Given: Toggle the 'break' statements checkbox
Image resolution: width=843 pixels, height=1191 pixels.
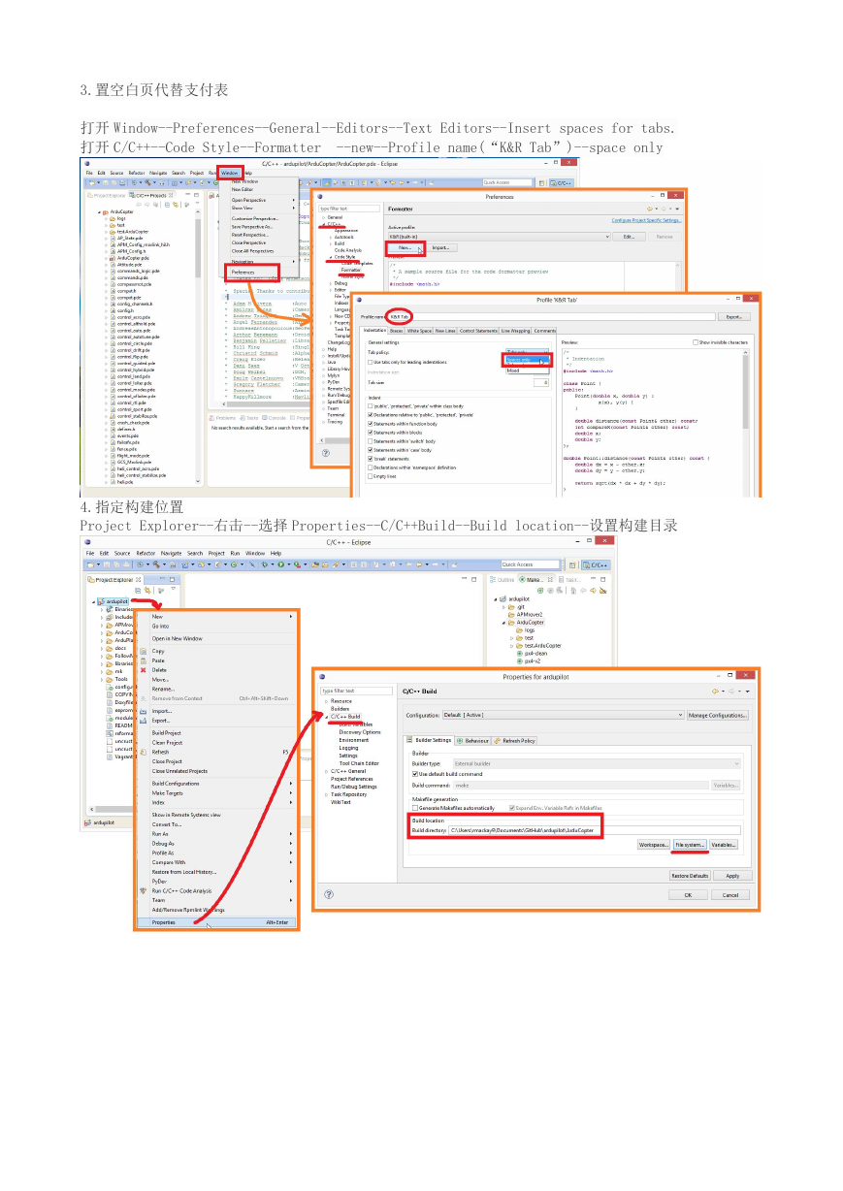Looking at the screenshot, I should (x=371, y=459).
